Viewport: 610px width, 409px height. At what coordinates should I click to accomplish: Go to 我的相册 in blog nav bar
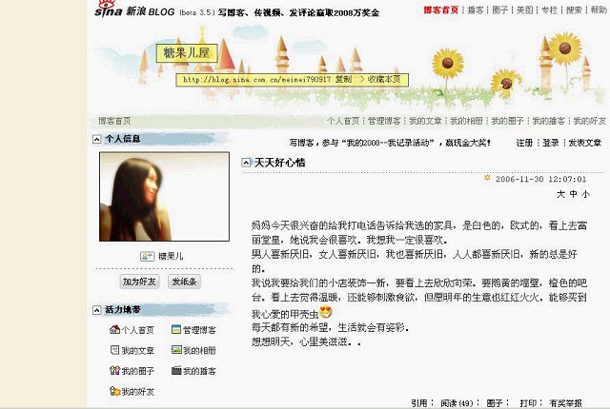pyautogui.click(x=466, y=121)
